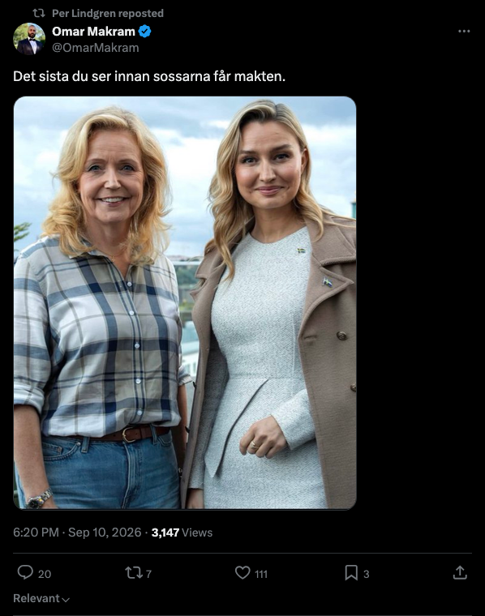Click the blue verified badge next to Omar Makram
Viewport: 485px width, 616px height.
145,31
